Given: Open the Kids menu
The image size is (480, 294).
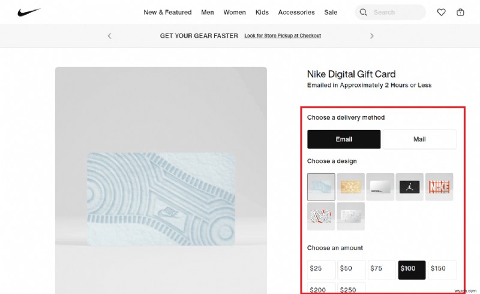Looking at the screenshot, I should click(x=262, y=12).
